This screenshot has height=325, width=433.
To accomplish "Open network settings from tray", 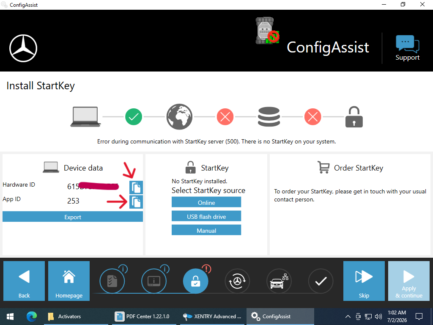I will 368,317.
